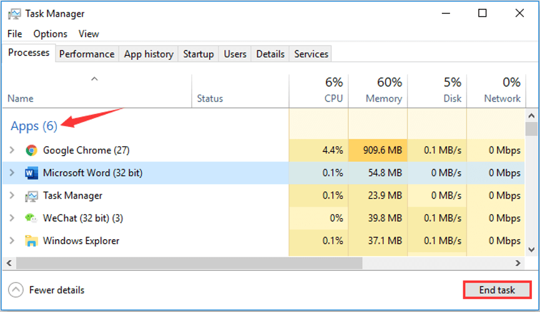540x312 pixels.
Task: Expand the WeChat (32 bit) (3) group
Action: [x=12, y=218]
